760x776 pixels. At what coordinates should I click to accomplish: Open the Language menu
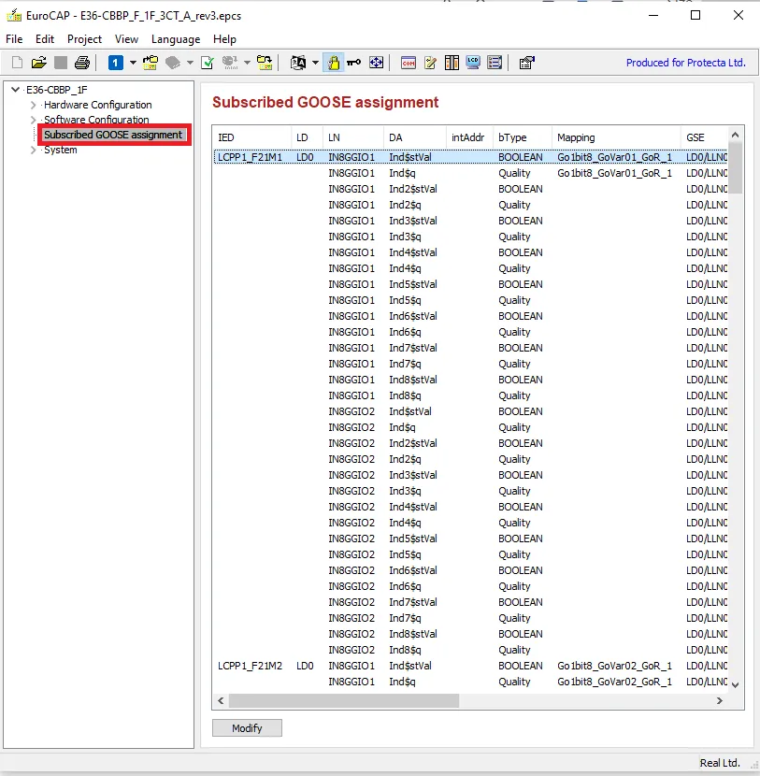(176, 39)
